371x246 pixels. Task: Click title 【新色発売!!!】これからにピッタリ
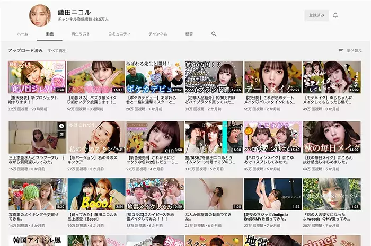pos(152,160)
